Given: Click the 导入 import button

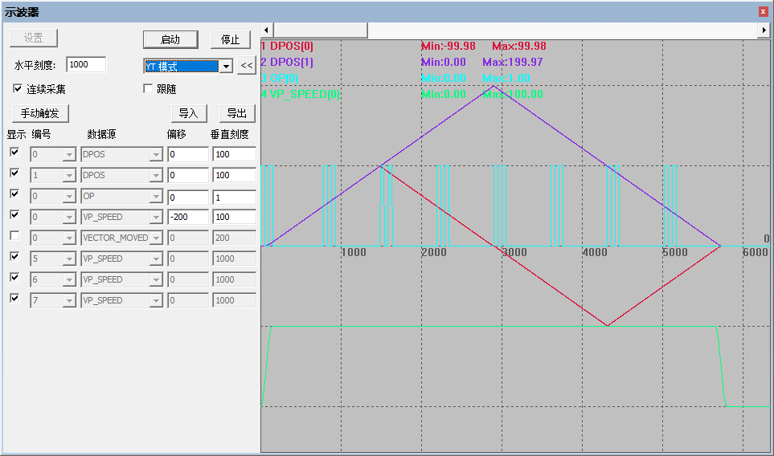Looking at the screenshot, I should (189, 113).
